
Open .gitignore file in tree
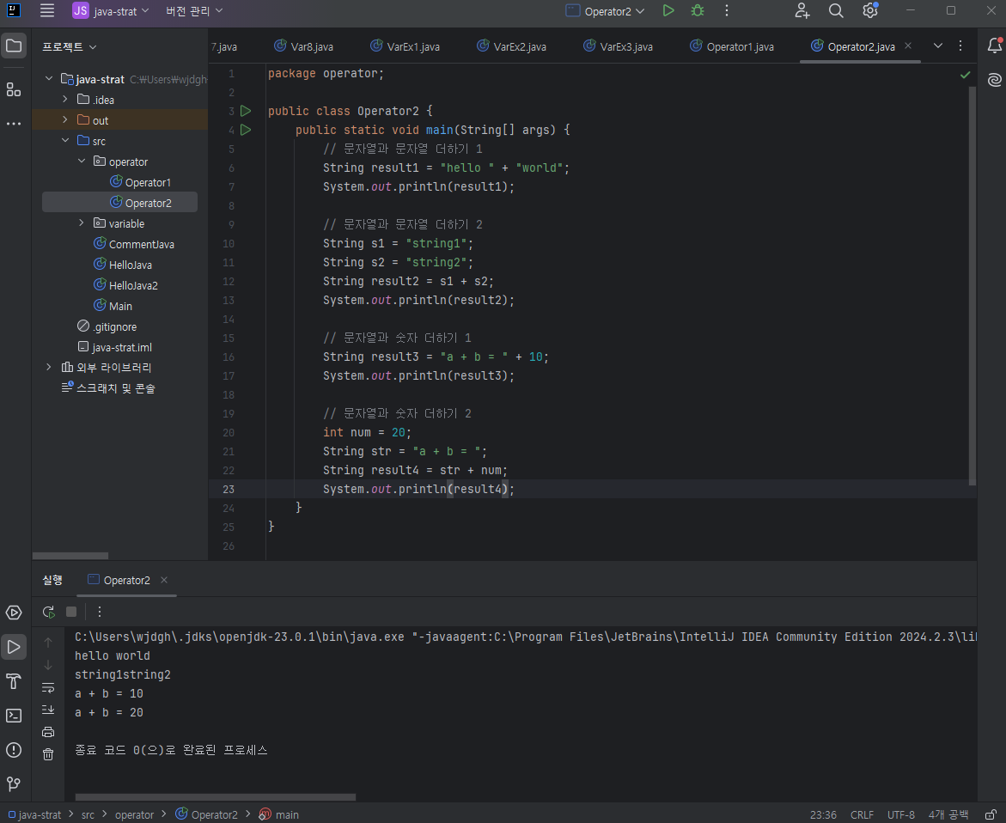pos(107,326)
